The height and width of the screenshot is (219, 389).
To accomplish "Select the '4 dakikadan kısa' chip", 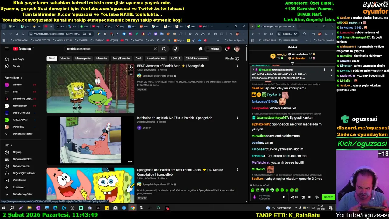I will [156, 58].
